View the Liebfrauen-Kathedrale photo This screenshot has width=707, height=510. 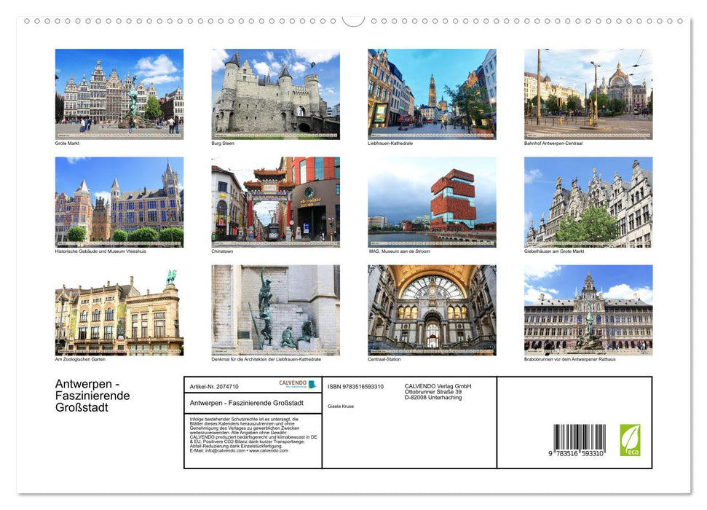pos(430,93)
